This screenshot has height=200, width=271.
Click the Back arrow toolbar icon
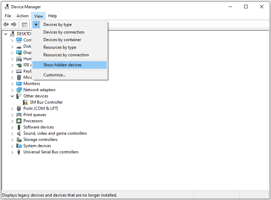coord(6,25)
